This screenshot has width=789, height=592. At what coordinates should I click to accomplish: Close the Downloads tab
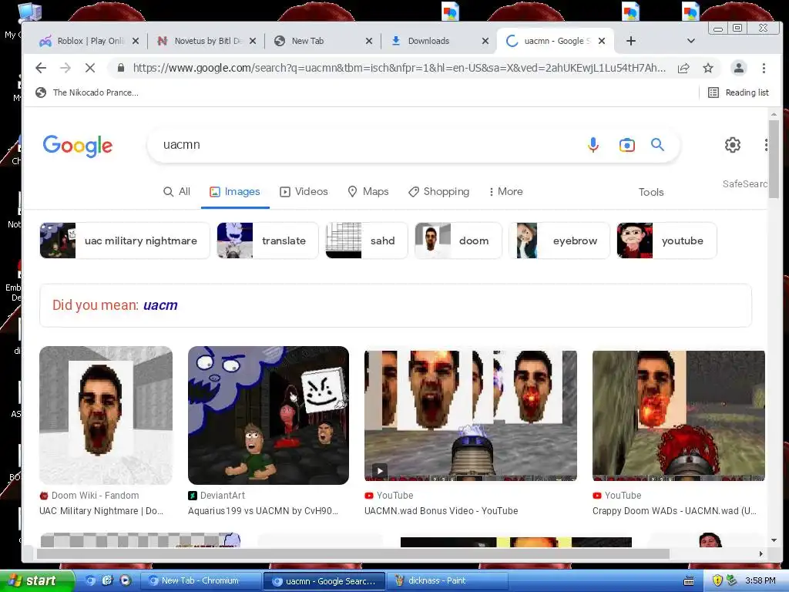[x=485, y=42]
